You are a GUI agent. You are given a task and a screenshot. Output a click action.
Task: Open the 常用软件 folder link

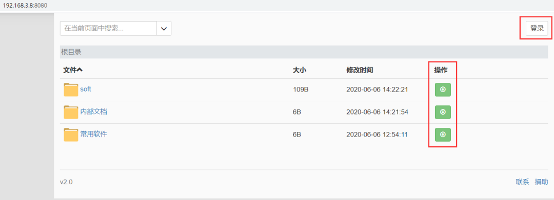pos(94,134)
